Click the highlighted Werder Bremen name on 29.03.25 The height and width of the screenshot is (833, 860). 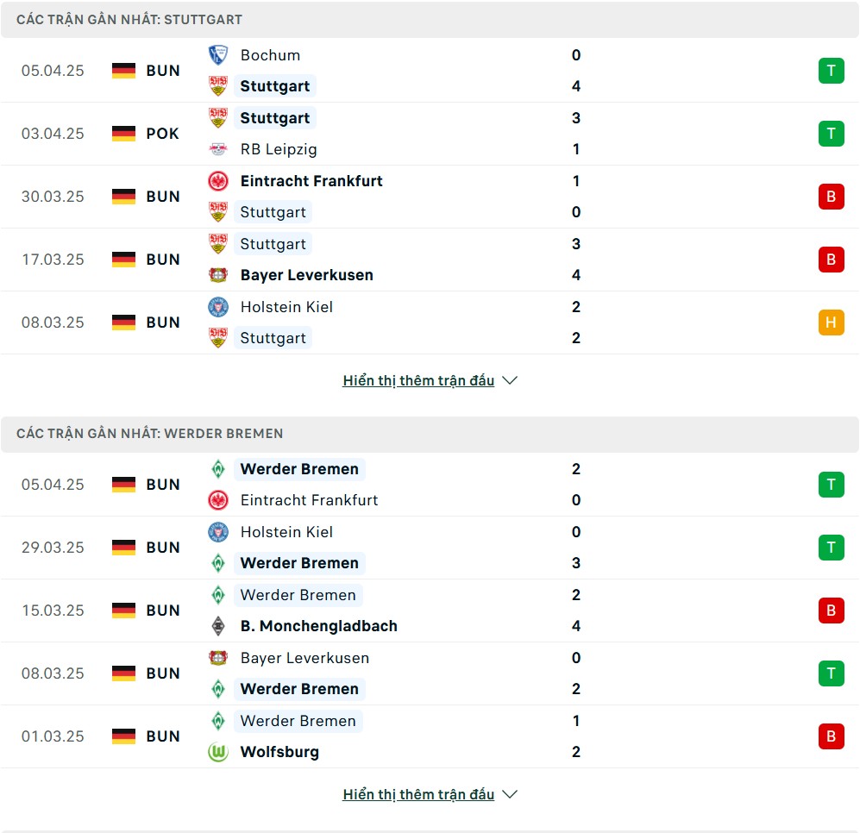(x=299, y=563)
